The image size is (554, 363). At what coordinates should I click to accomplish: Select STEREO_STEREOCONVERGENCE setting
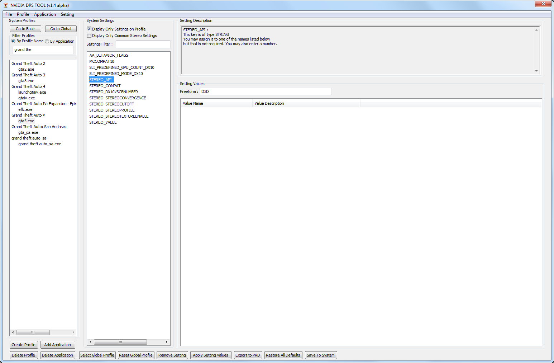[118, 98]
